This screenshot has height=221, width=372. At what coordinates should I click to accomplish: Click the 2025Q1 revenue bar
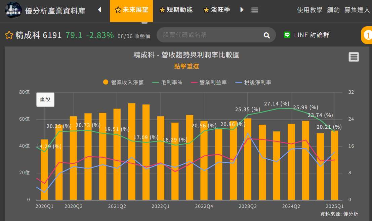point(334,165)
